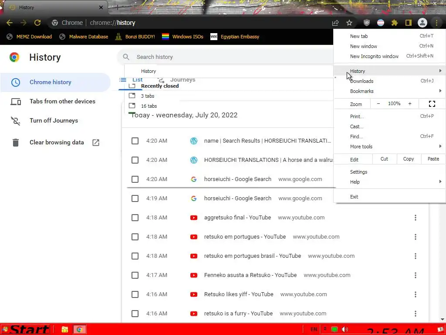Open more actions for retsuko is a furry
Image resolution: width=446 pixels, height=335 pixels.
(x=415, y=314)
